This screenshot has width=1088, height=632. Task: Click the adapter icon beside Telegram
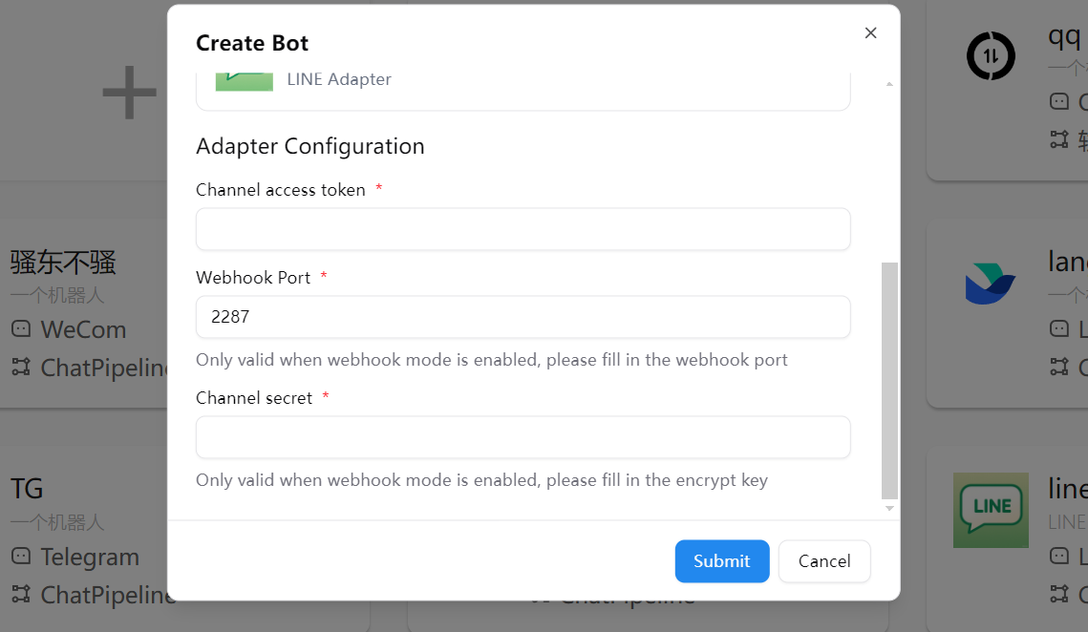click(21, 557)
